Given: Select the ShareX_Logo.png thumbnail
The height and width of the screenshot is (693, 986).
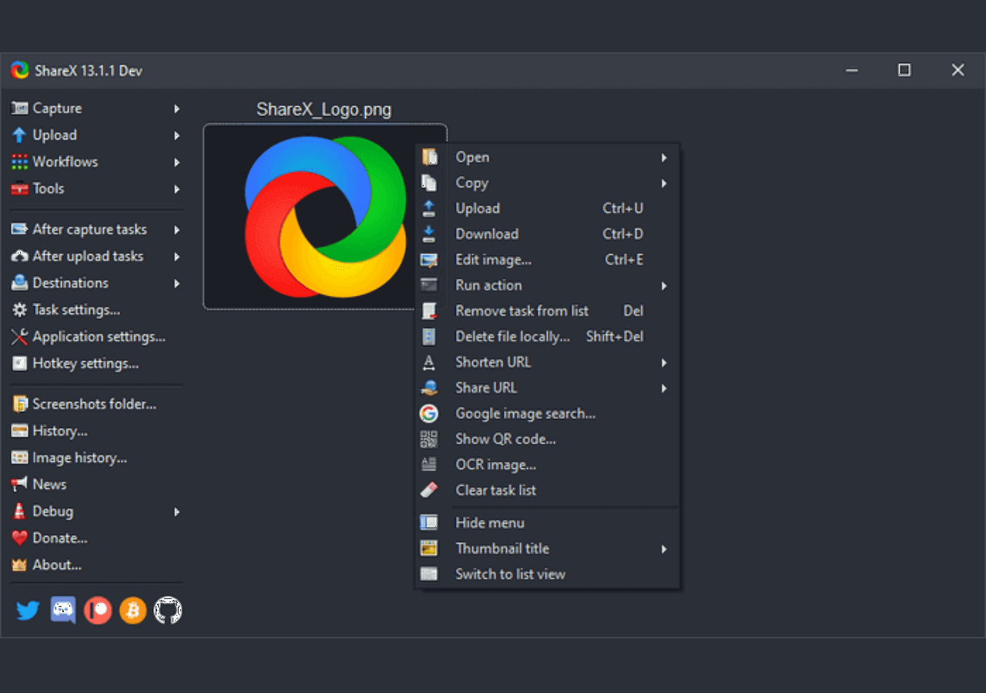Looking at the screenshot, I should [310, 216].
